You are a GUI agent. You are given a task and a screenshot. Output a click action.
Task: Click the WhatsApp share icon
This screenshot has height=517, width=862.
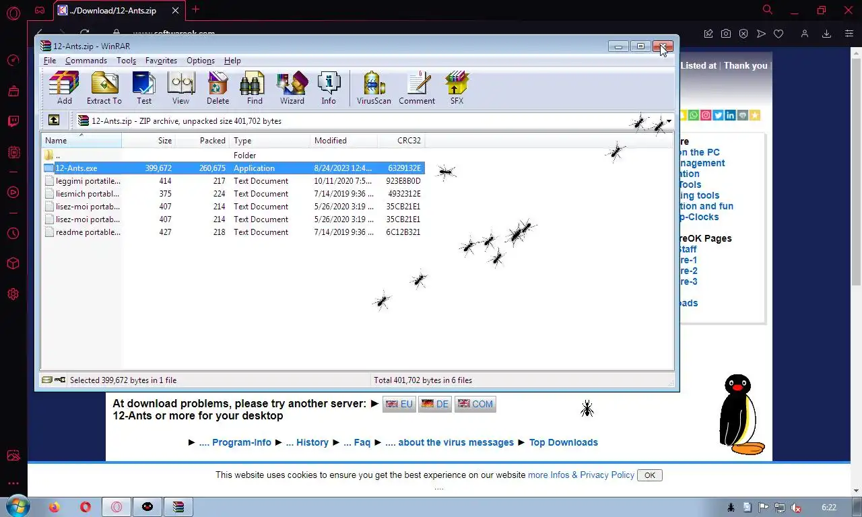(693, 115)
